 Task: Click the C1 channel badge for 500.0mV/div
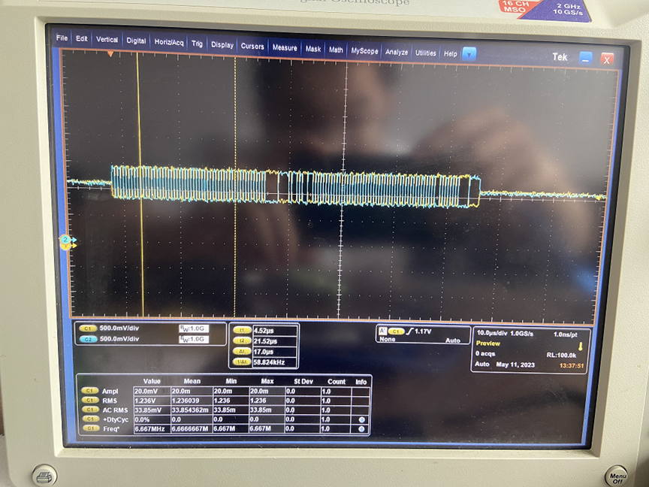click(88, 328)
